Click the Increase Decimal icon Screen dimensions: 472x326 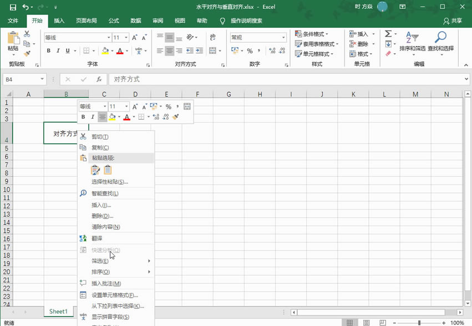tap(272, 50)
